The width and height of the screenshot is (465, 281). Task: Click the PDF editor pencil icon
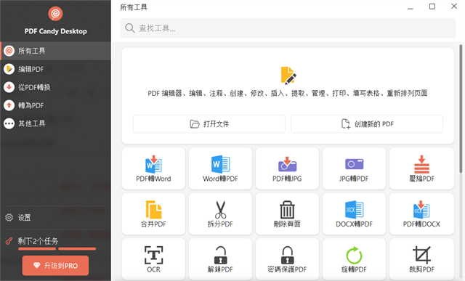pyautogui.click(x=288, y=76)
